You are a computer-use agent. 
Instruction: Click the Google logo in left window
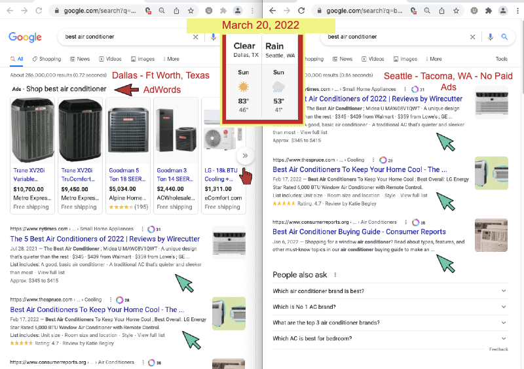(25, 37)
